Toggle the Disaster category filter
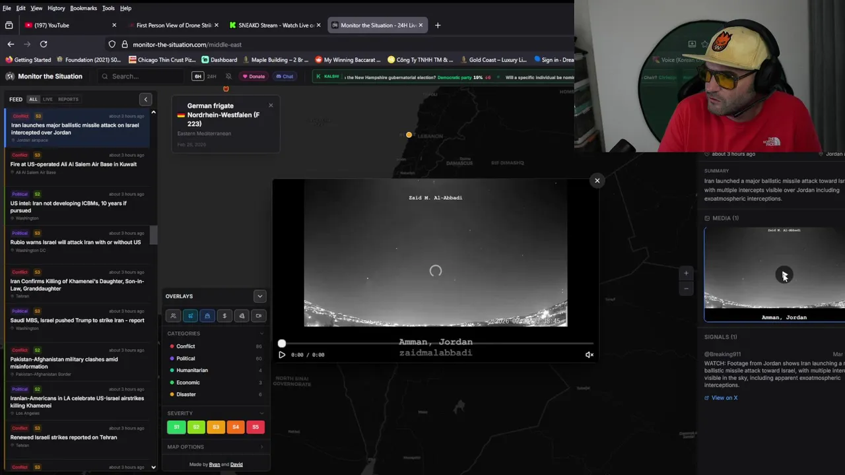Screen dimensions: 845x475 coord(216,395)
